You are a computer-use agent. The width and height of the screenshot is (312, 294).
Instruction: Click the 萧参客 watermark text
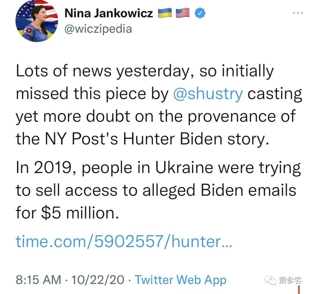tap(290, 280)
